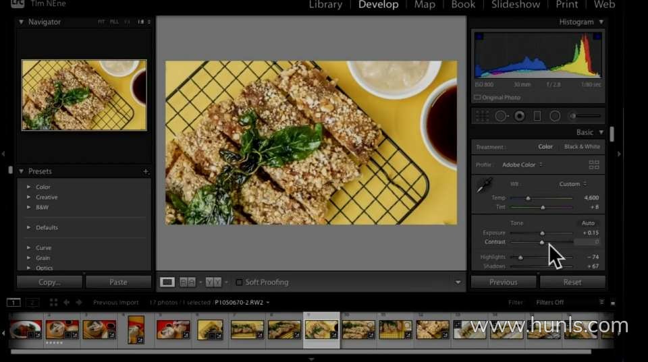Screen dimensions: 648x362
Task: Open the Adobe Color profile dropdown
Action: 522,164
